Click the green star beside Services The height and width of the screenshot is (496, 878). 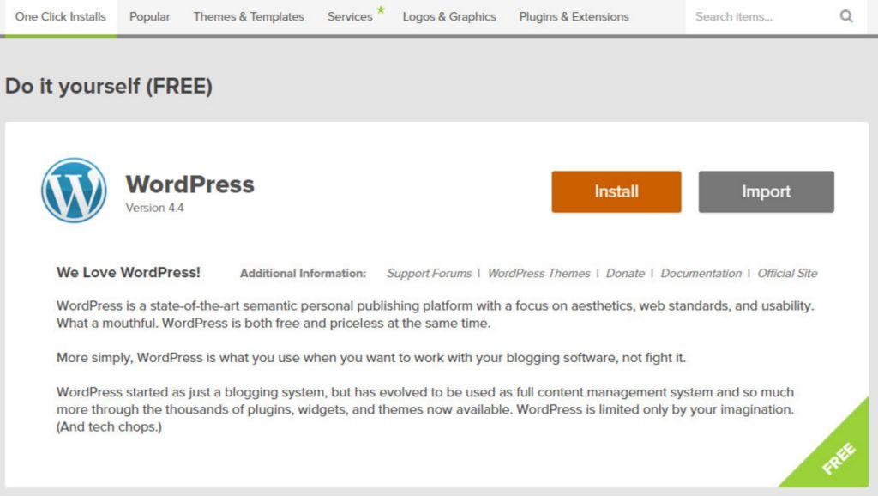[381, 9]
